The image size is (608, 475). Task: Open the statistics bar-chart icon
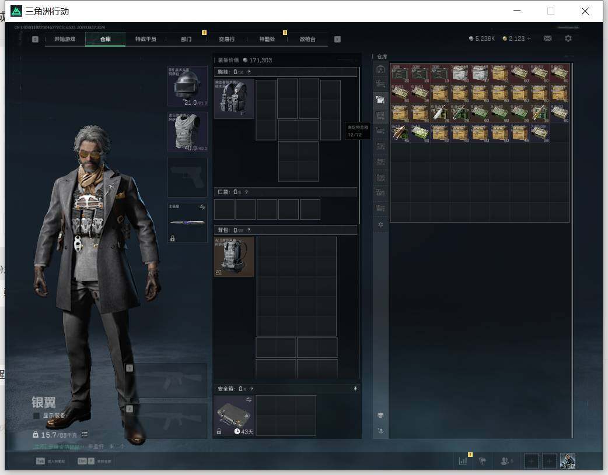click(x=463, y=461)
